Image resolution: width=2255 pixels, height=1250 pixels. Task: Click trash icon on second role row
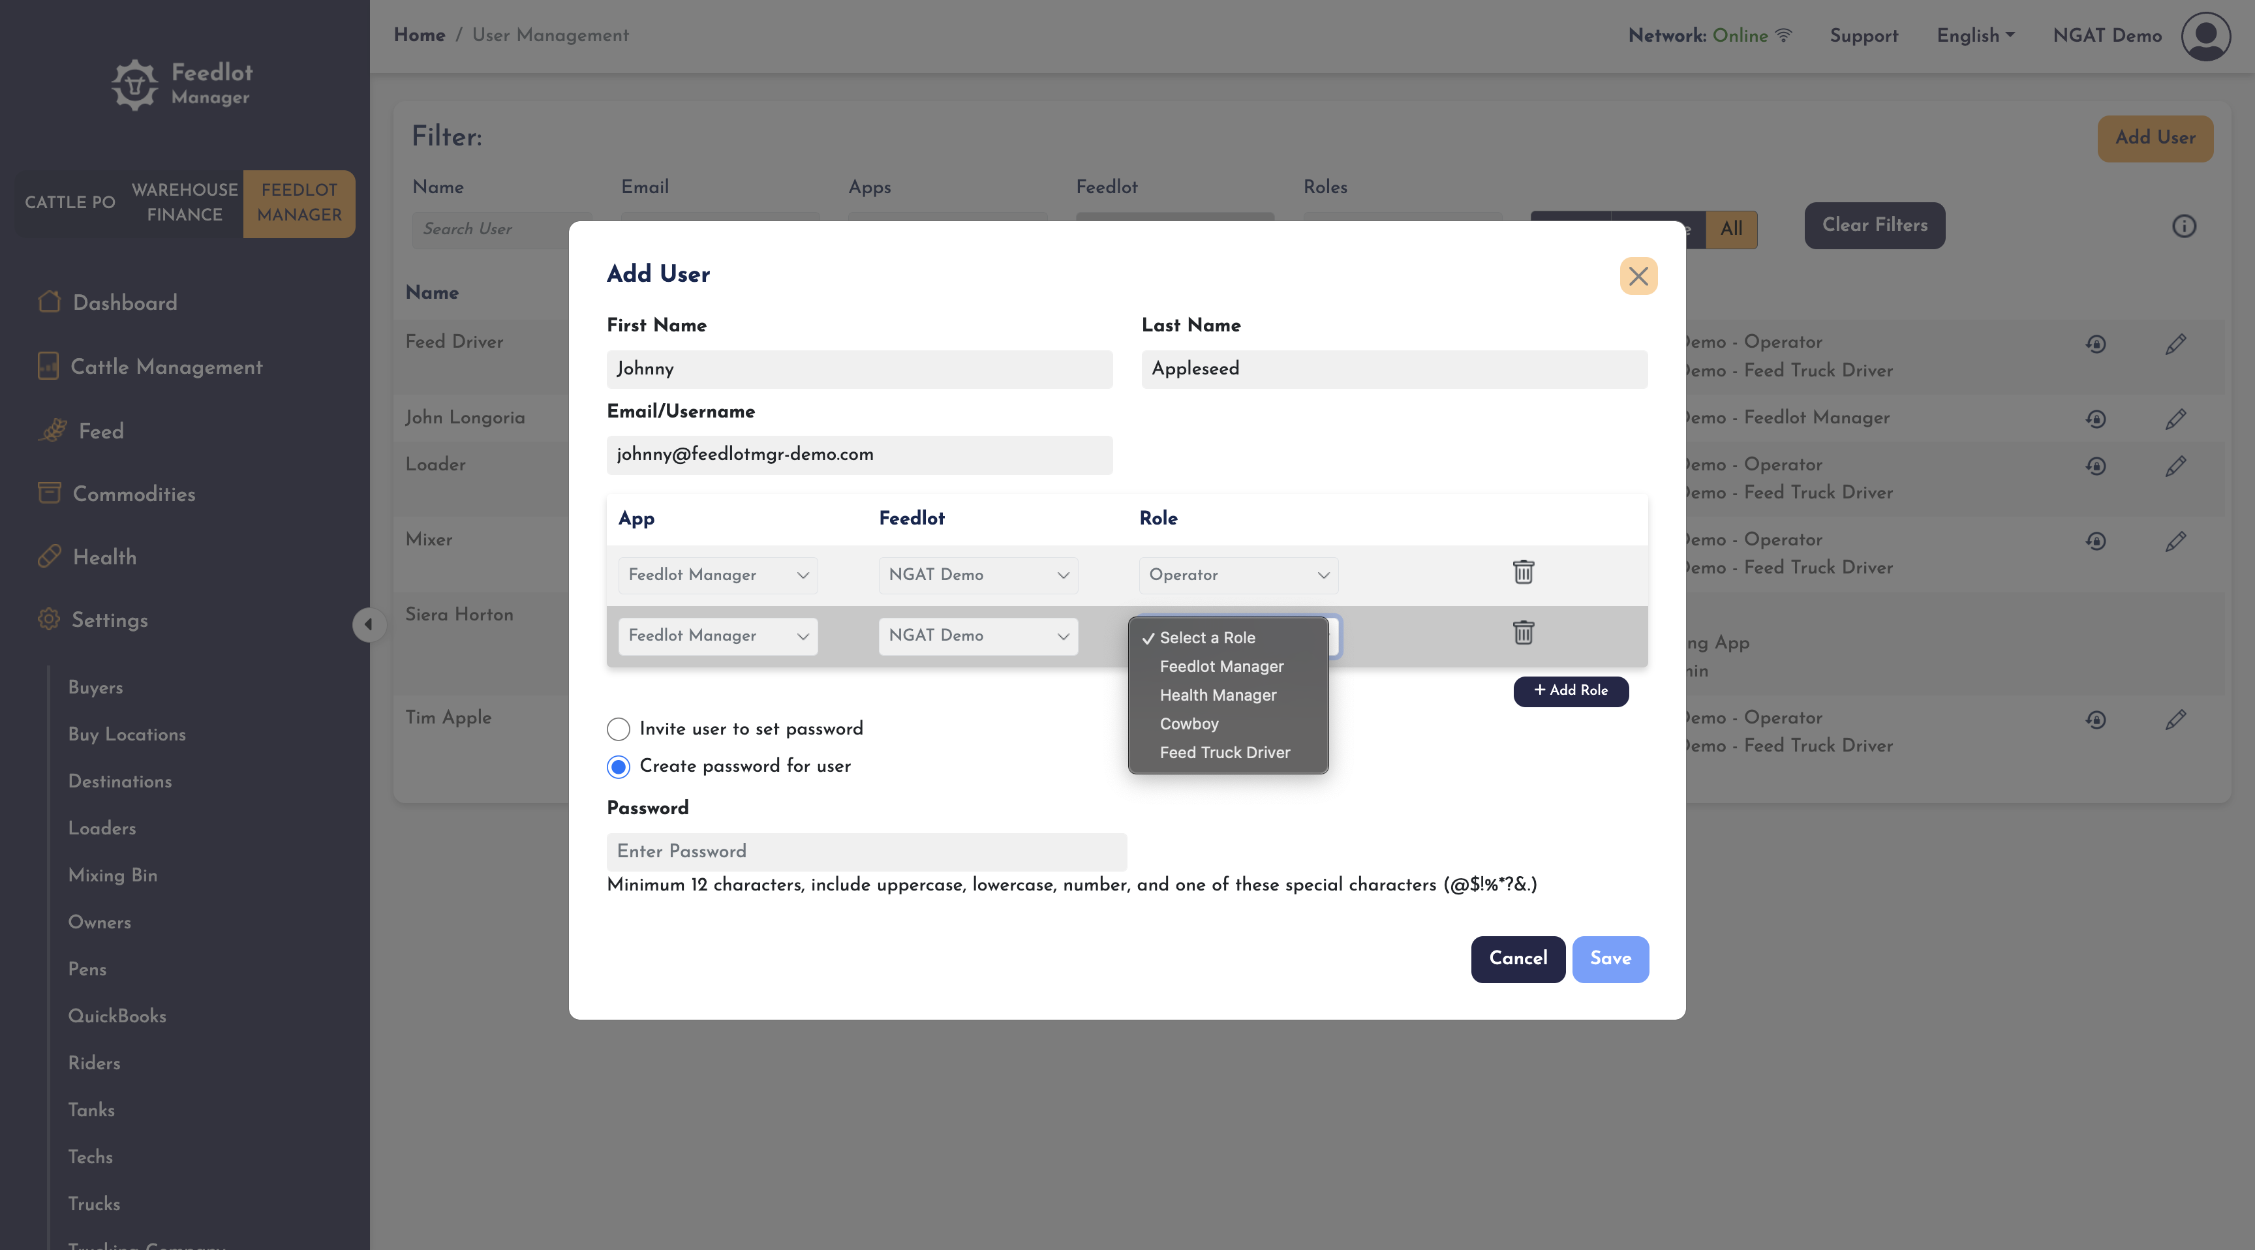[x=1523, y=633]
